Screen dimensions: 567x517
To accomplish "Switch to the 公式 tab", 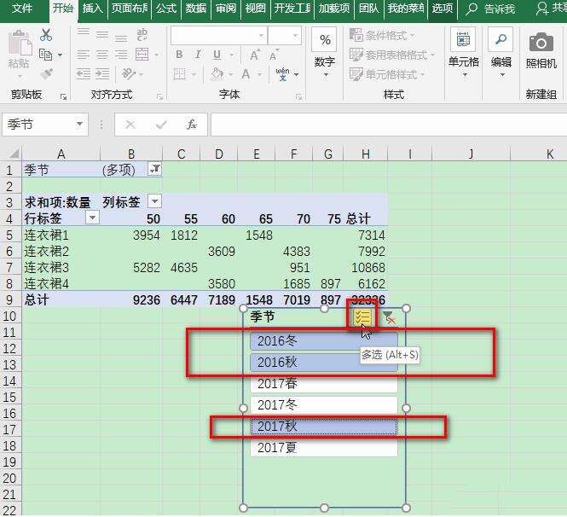I will (166, 9).
